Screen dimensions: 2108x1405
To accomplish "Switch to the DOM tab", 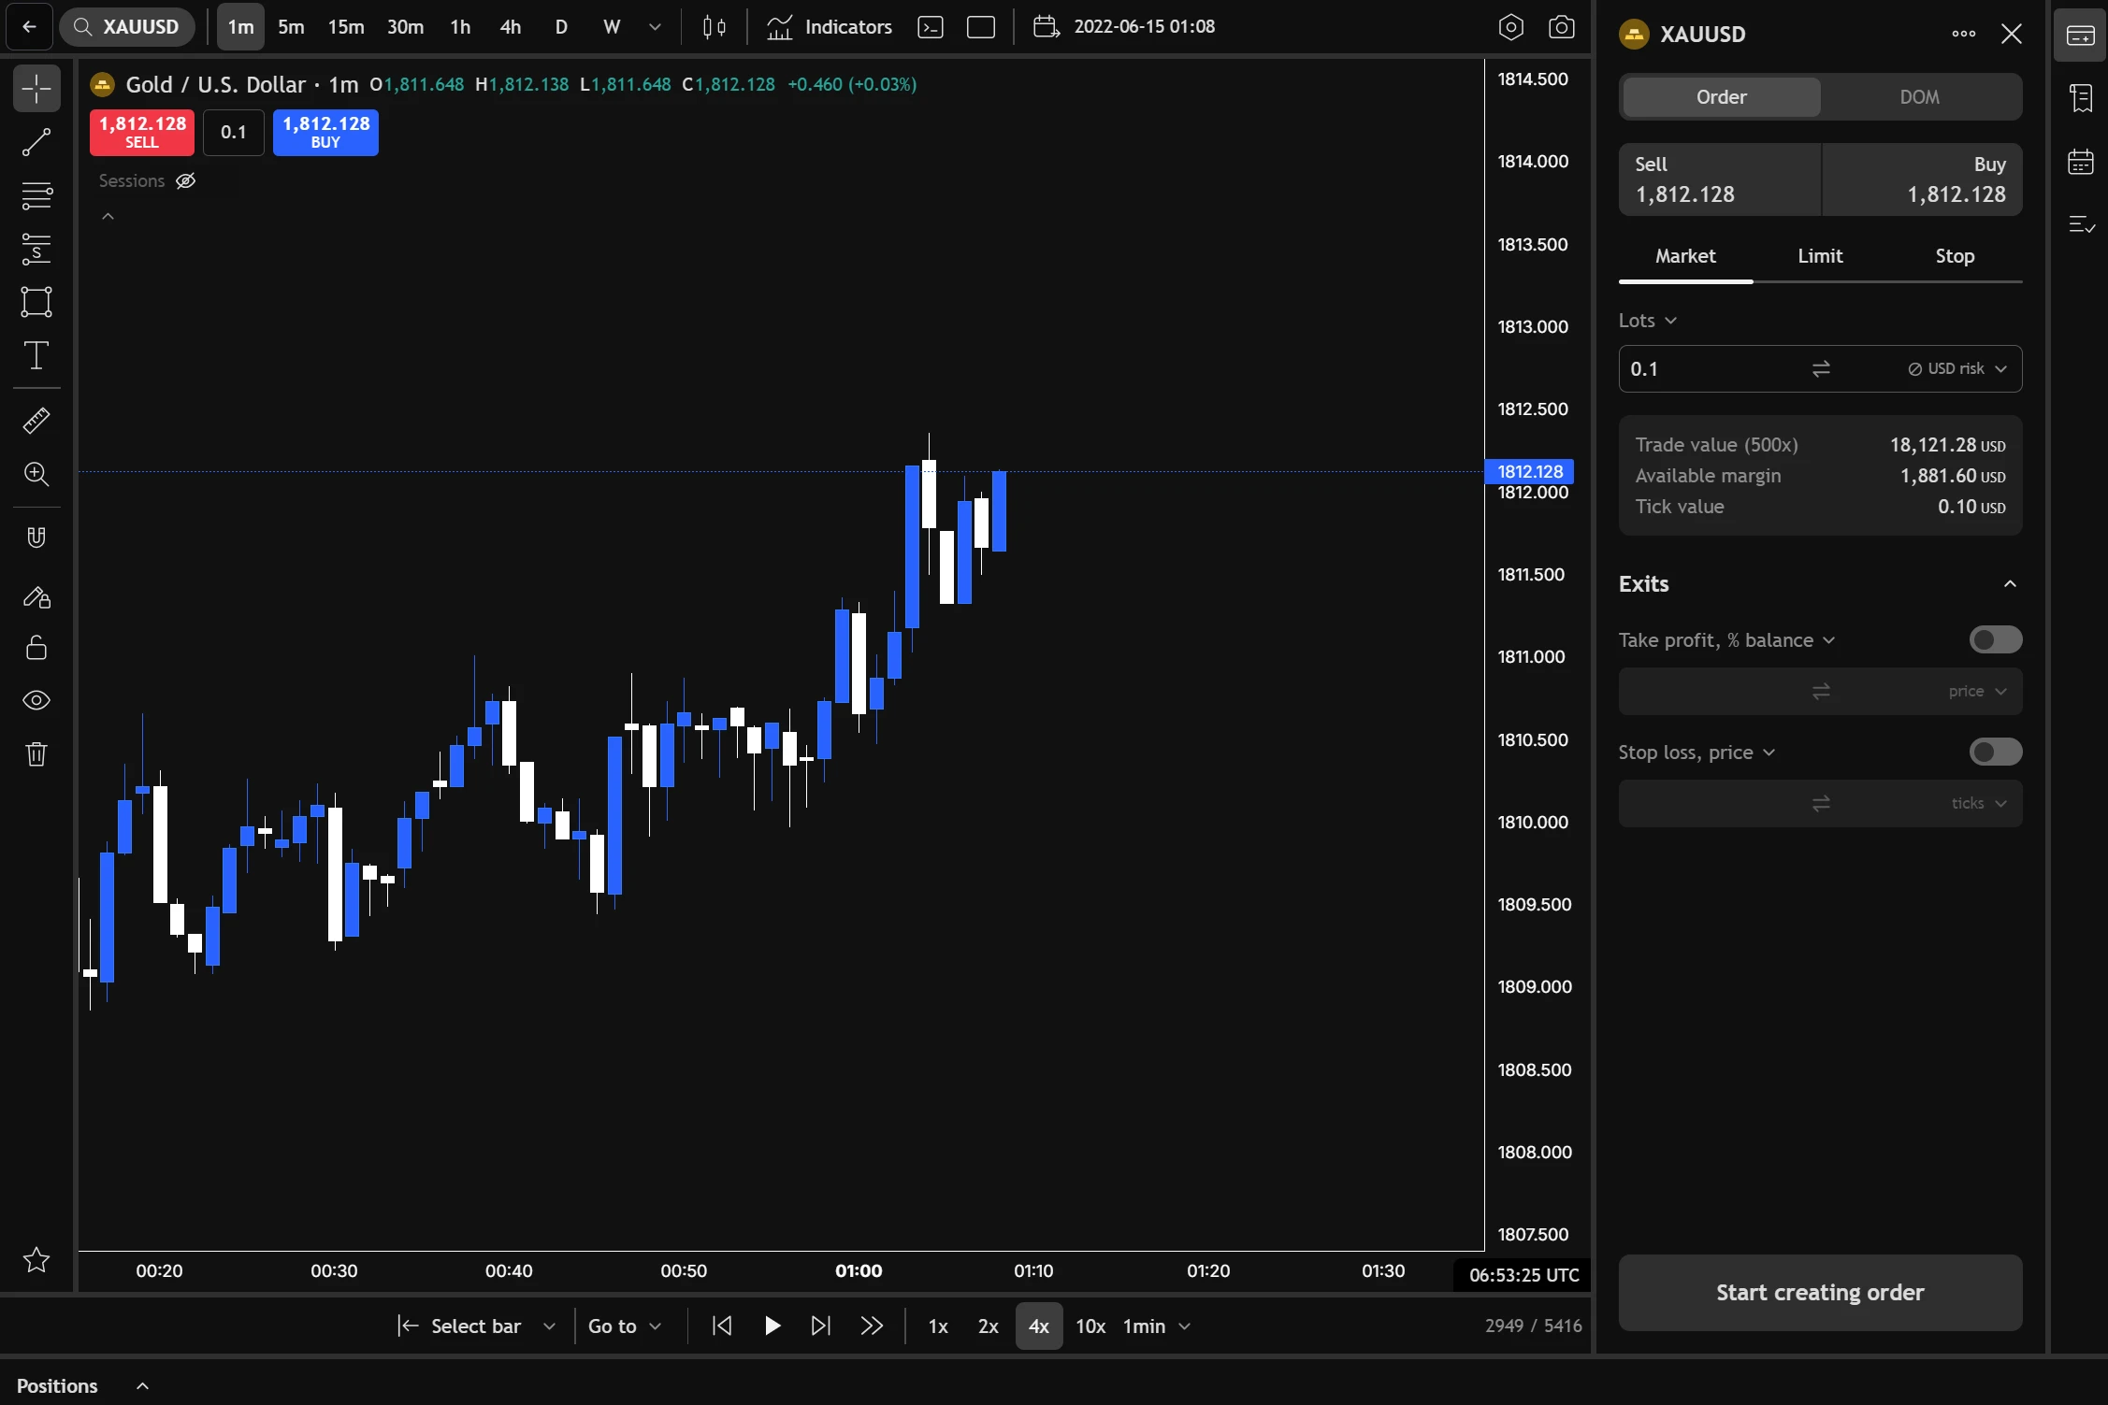I will point(1919,97).
